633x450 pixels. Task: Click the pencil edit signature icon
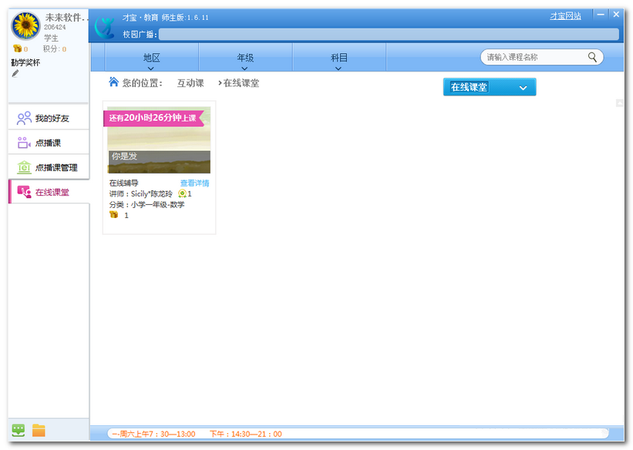(15, 73)
